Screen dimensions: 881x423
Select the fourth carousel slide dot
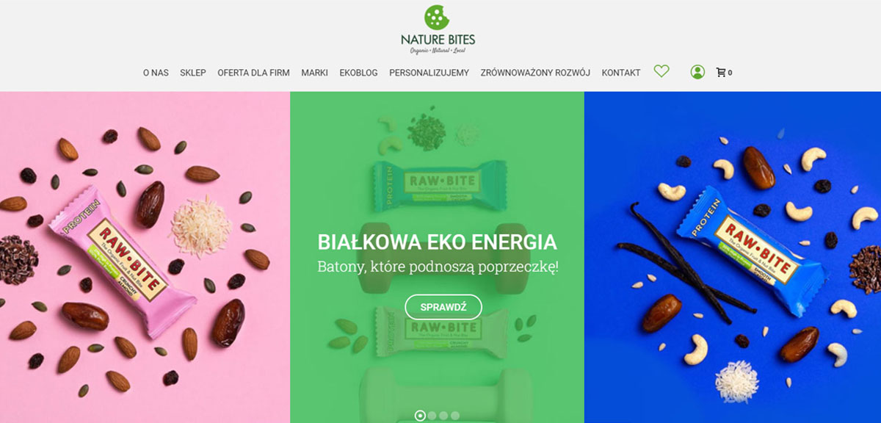click(455, 416)
